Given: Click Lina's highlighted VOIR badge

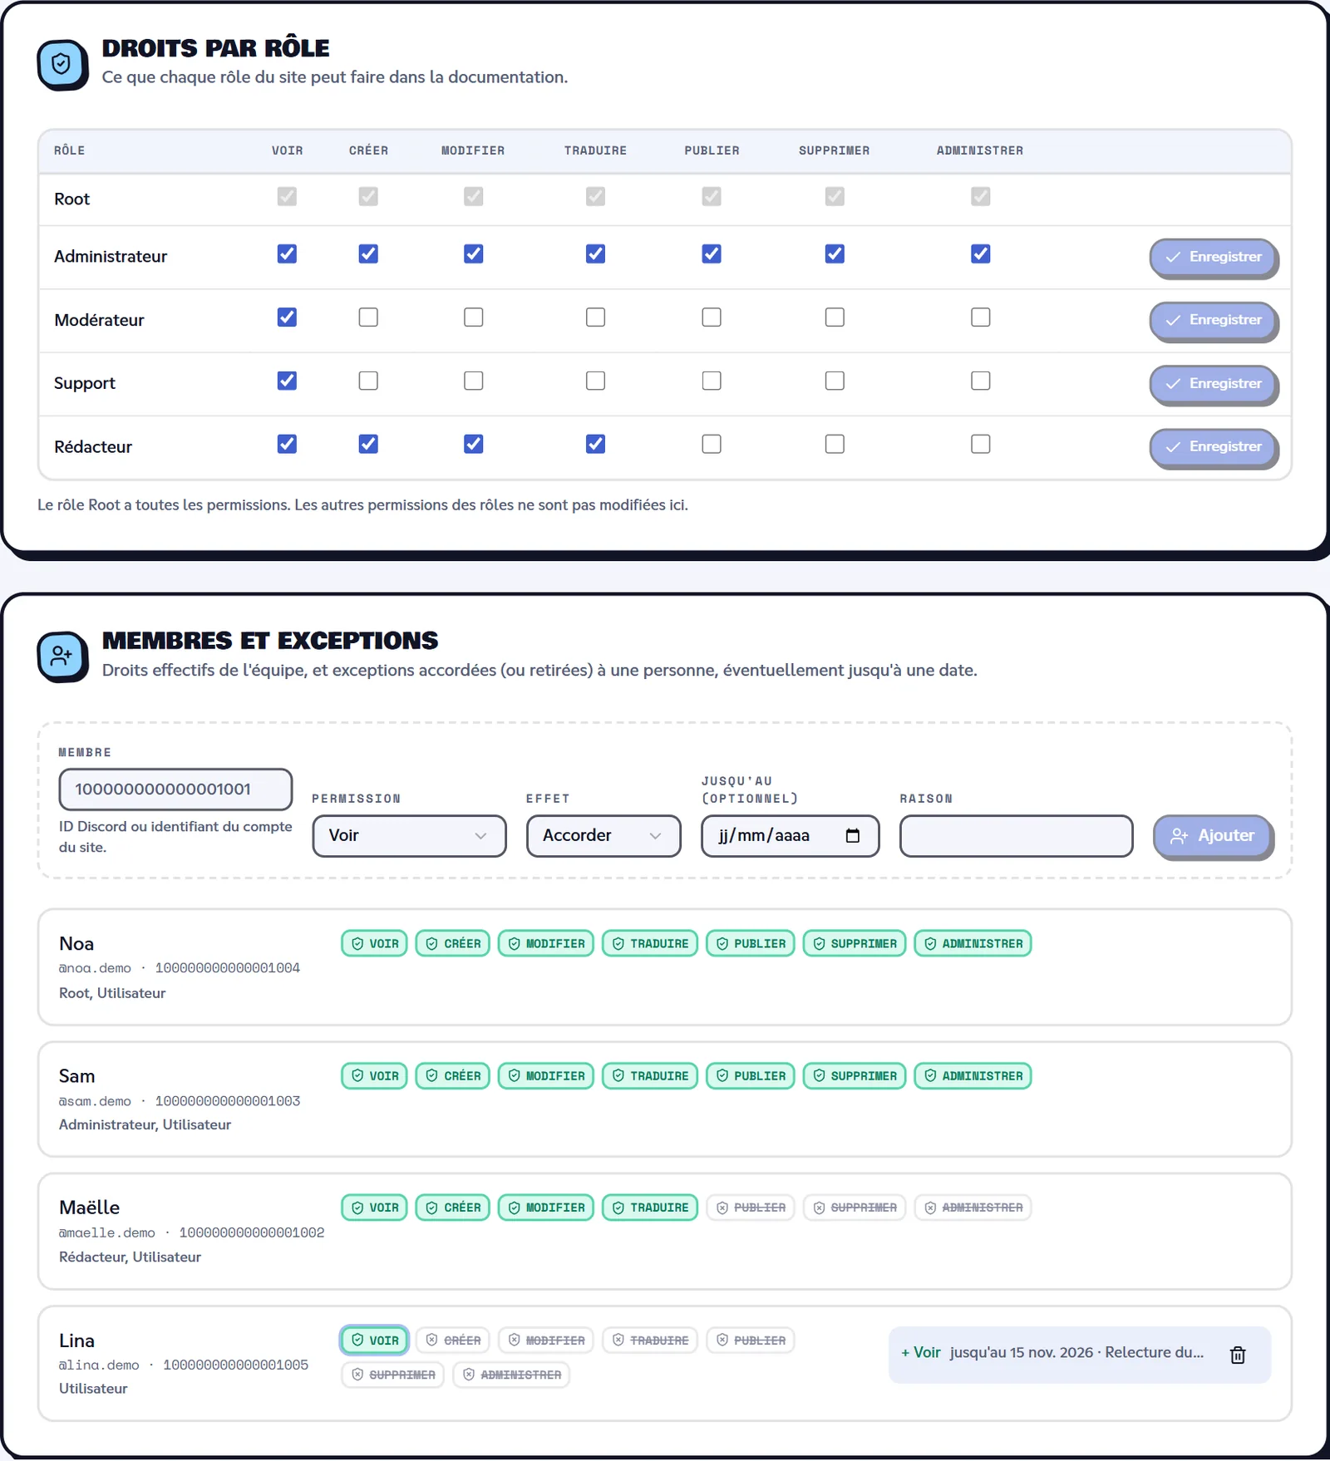Looking at the screenshot, I should point(374,1340).
